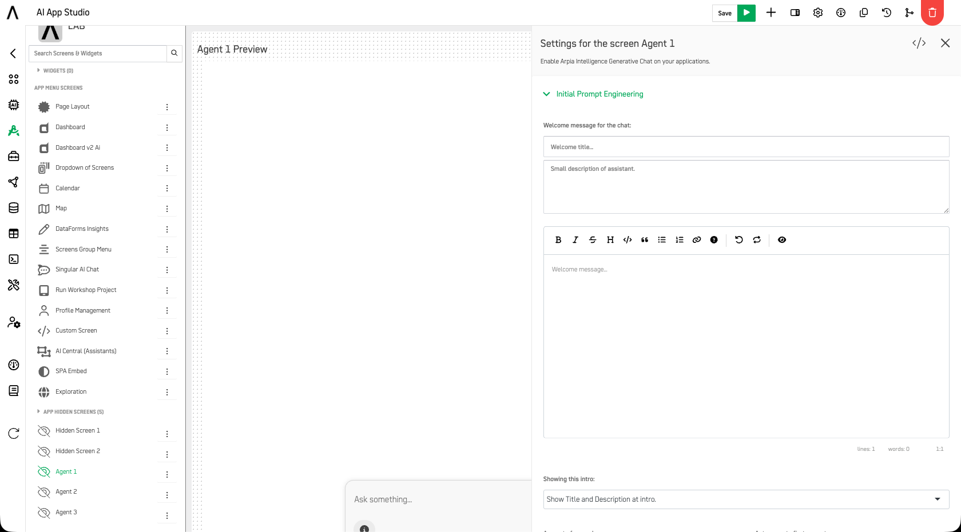The width and height of the screenshot is (961, 532).
Task: Select SPA Embed screen
Action: point(71,371)
